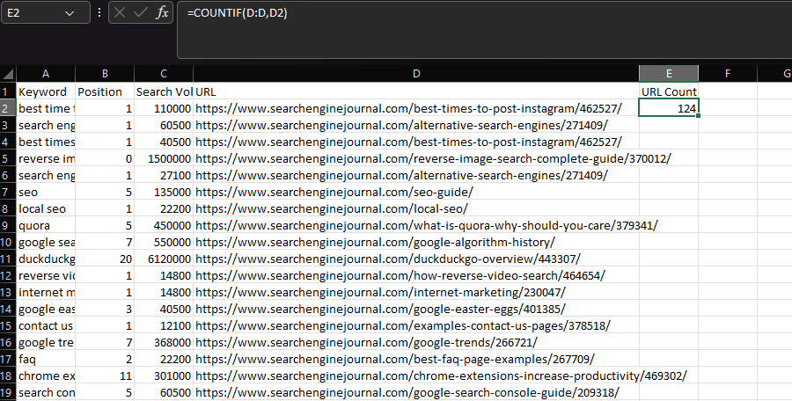792x401 pixels.
Task: Click the internet-marketing URL cell
Action: 416,293
